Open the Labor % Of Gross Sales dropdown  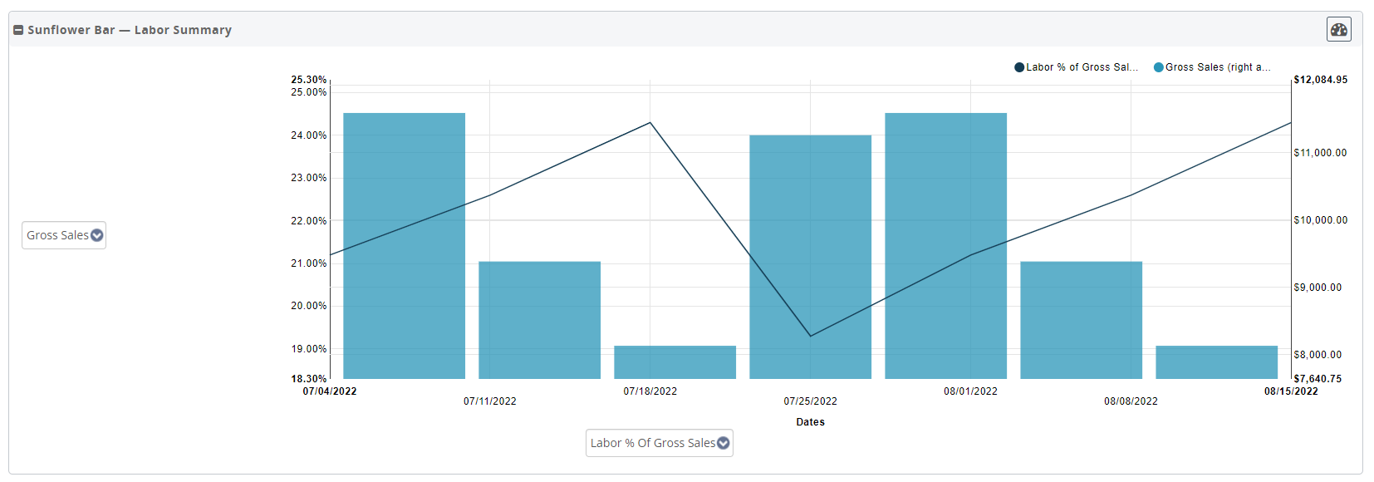point(659,443)
